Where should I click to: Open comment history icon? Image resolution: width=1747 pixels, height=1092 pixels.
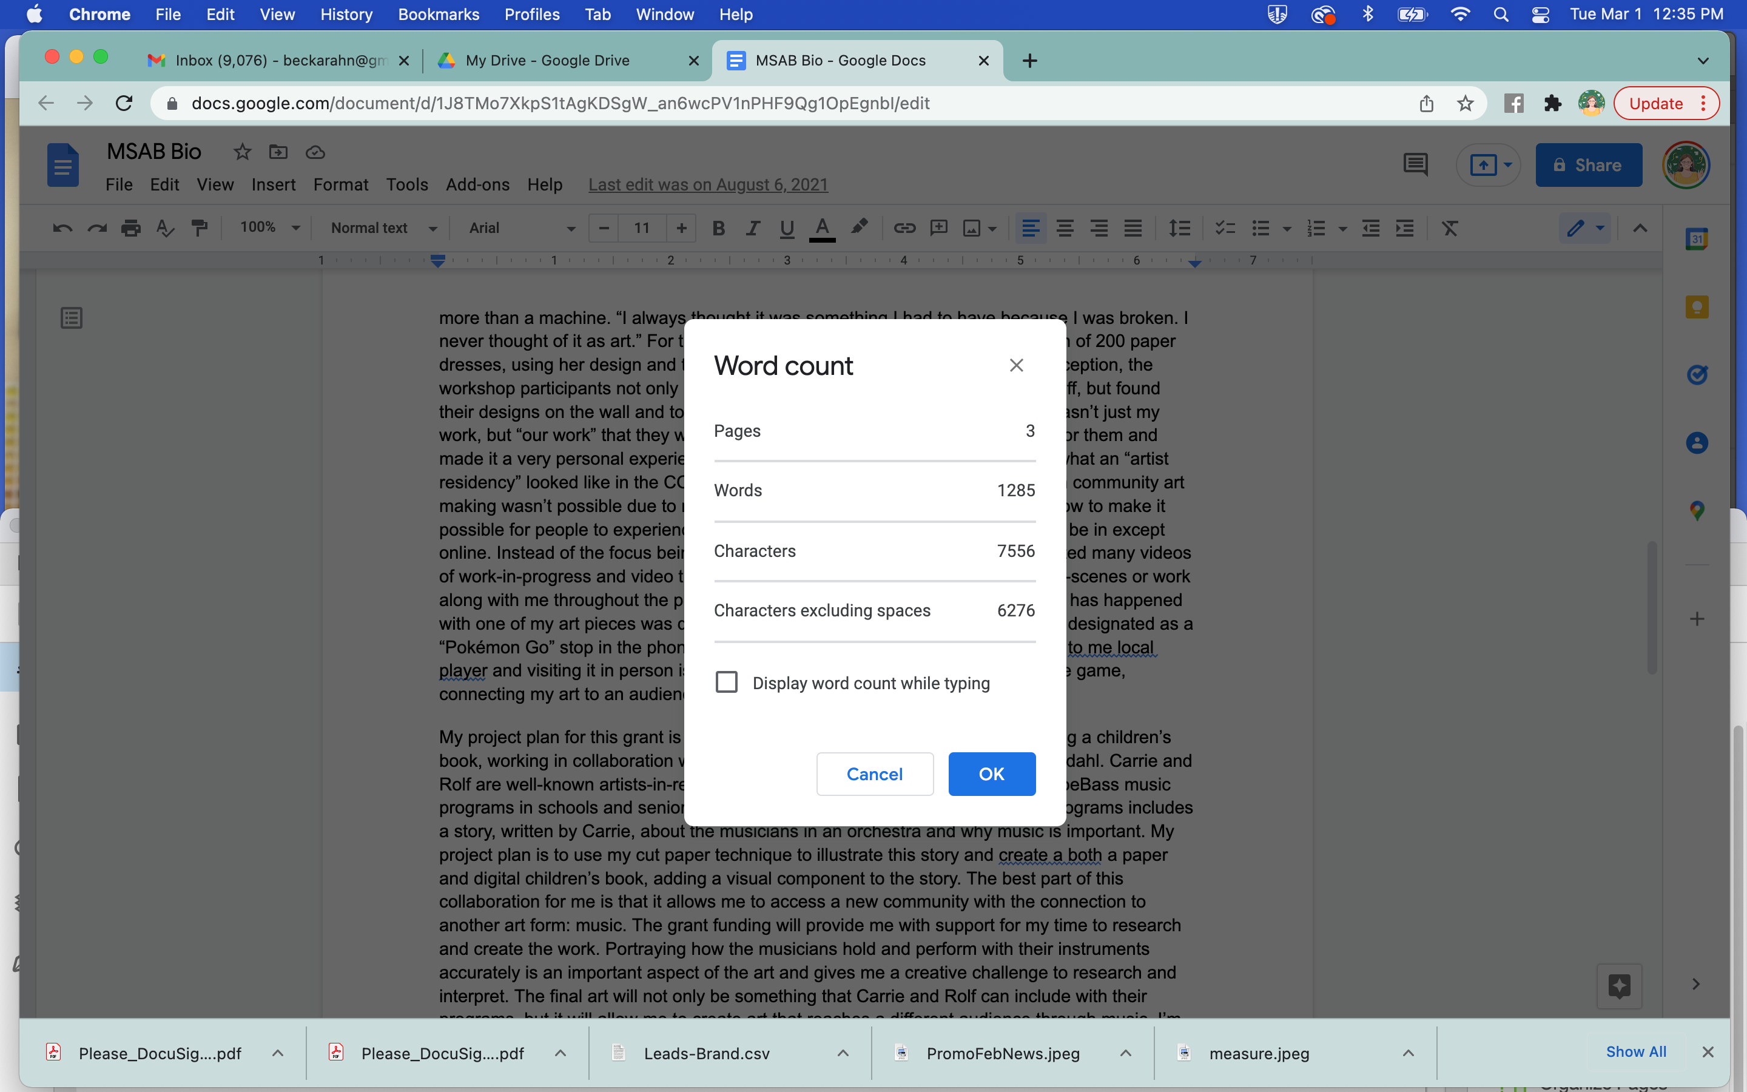pyautogui.click(x=1415, y=164)
